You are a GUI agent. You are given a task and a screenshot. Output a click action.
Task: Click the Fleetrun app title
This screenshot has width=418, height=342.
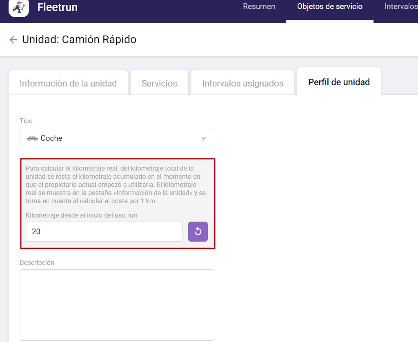pyautogui.click(x=57, y=7)
